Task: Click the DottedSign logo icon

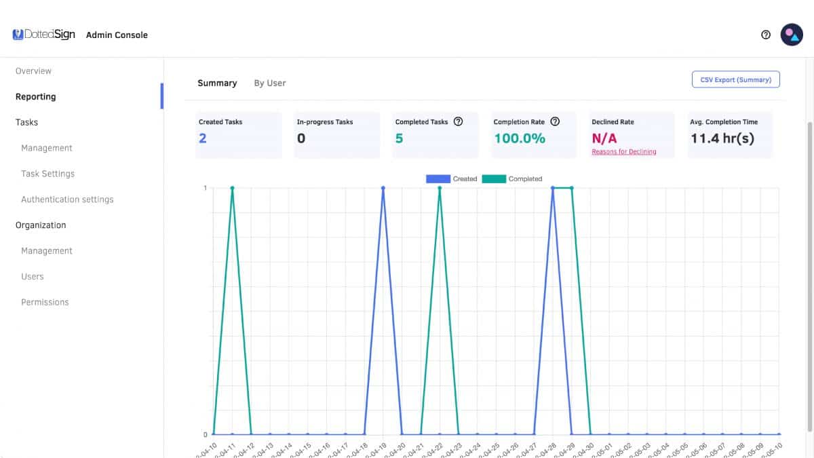Action: 18,35
